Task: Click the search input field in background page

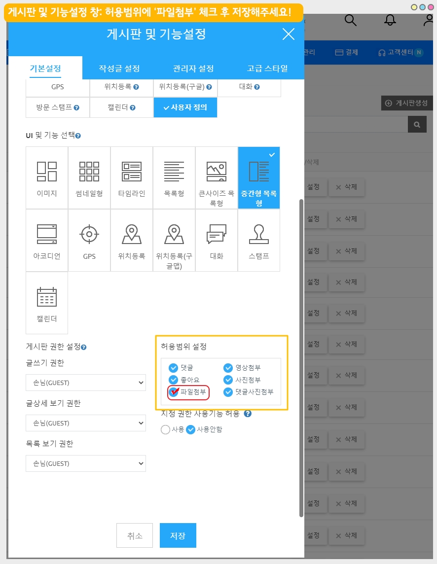Action: tap(356, 124)
